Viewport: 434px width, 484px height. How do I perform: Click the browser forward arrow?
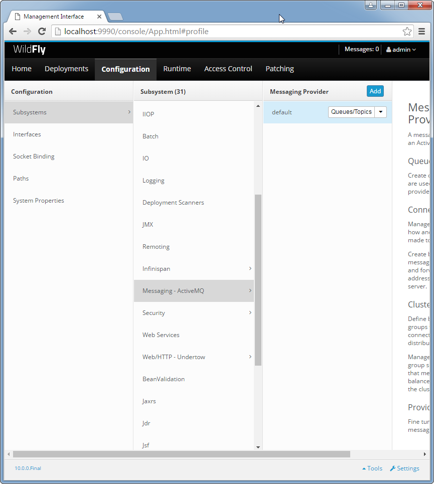coord(28,32)
